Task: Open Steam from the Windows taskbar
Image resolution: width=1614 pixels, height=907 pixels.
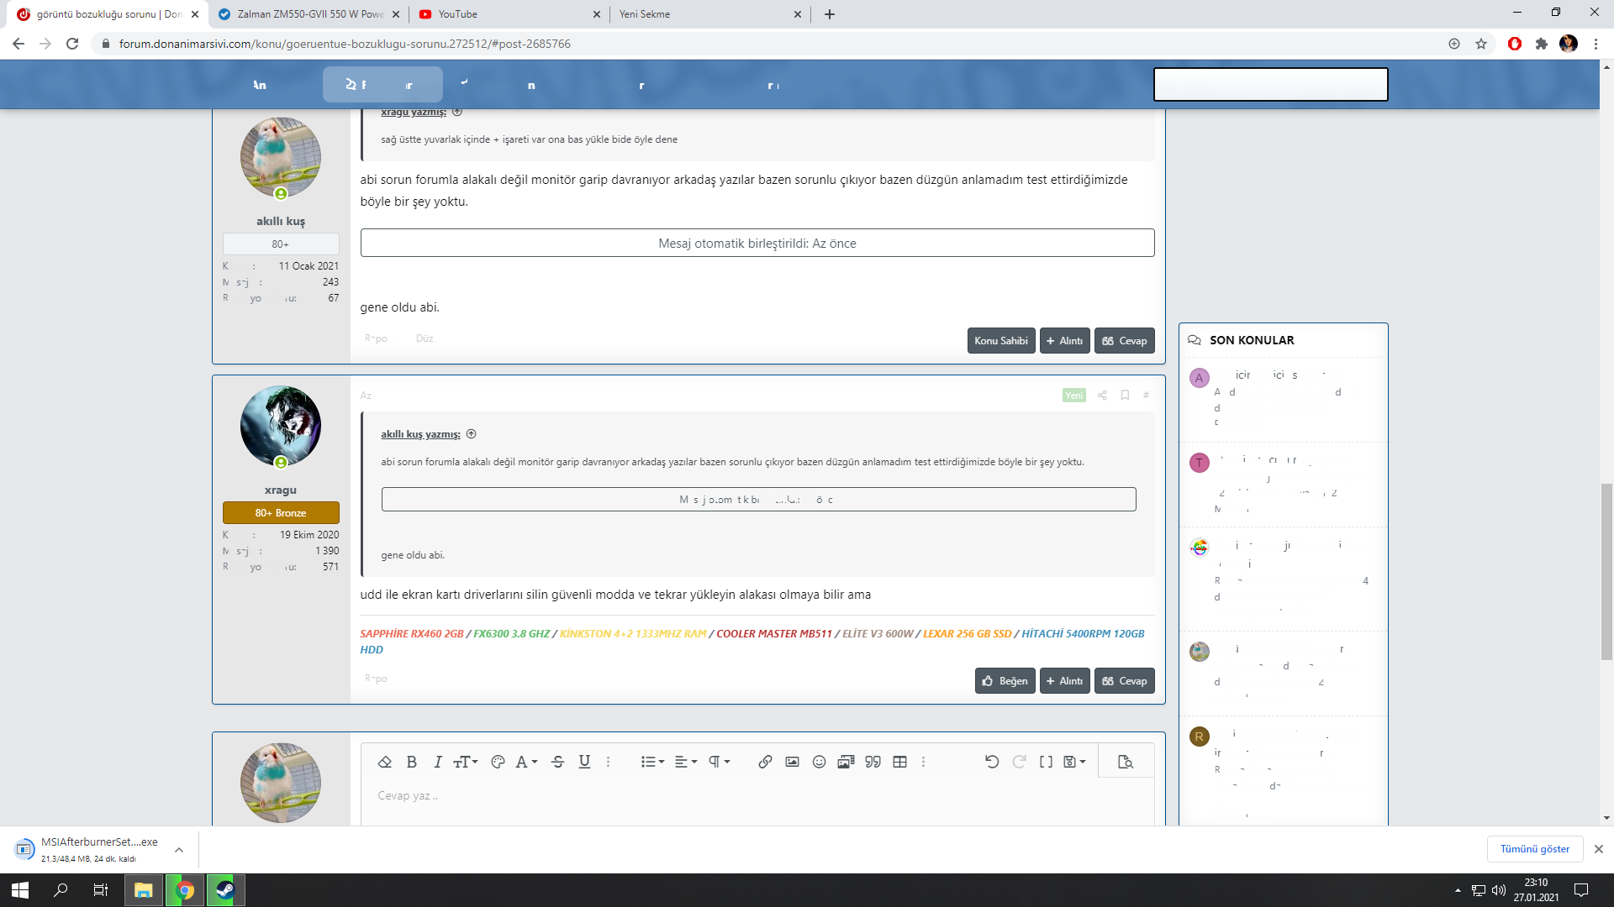Action: point(225,890)
